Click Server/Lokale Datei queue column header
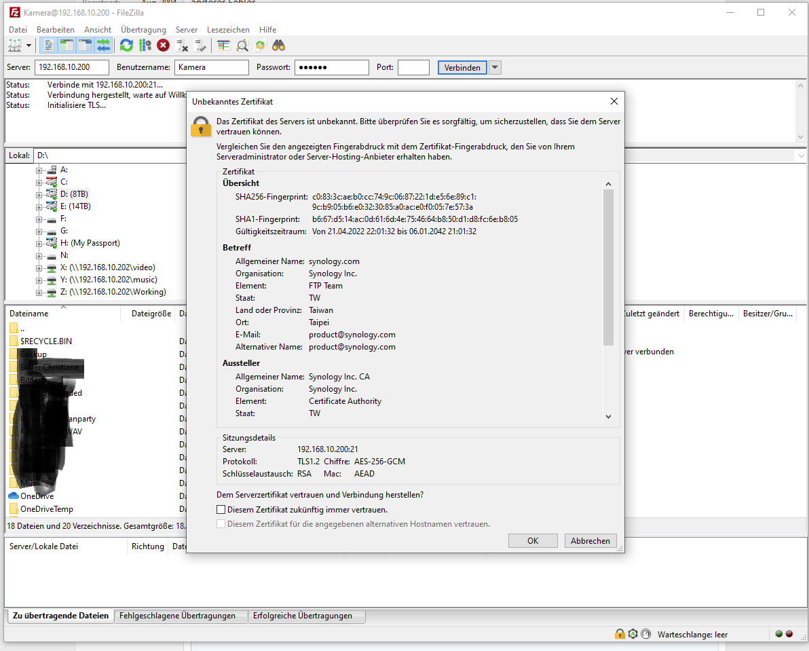Screen dimensions: 809x651 click(x=66, y=546)
